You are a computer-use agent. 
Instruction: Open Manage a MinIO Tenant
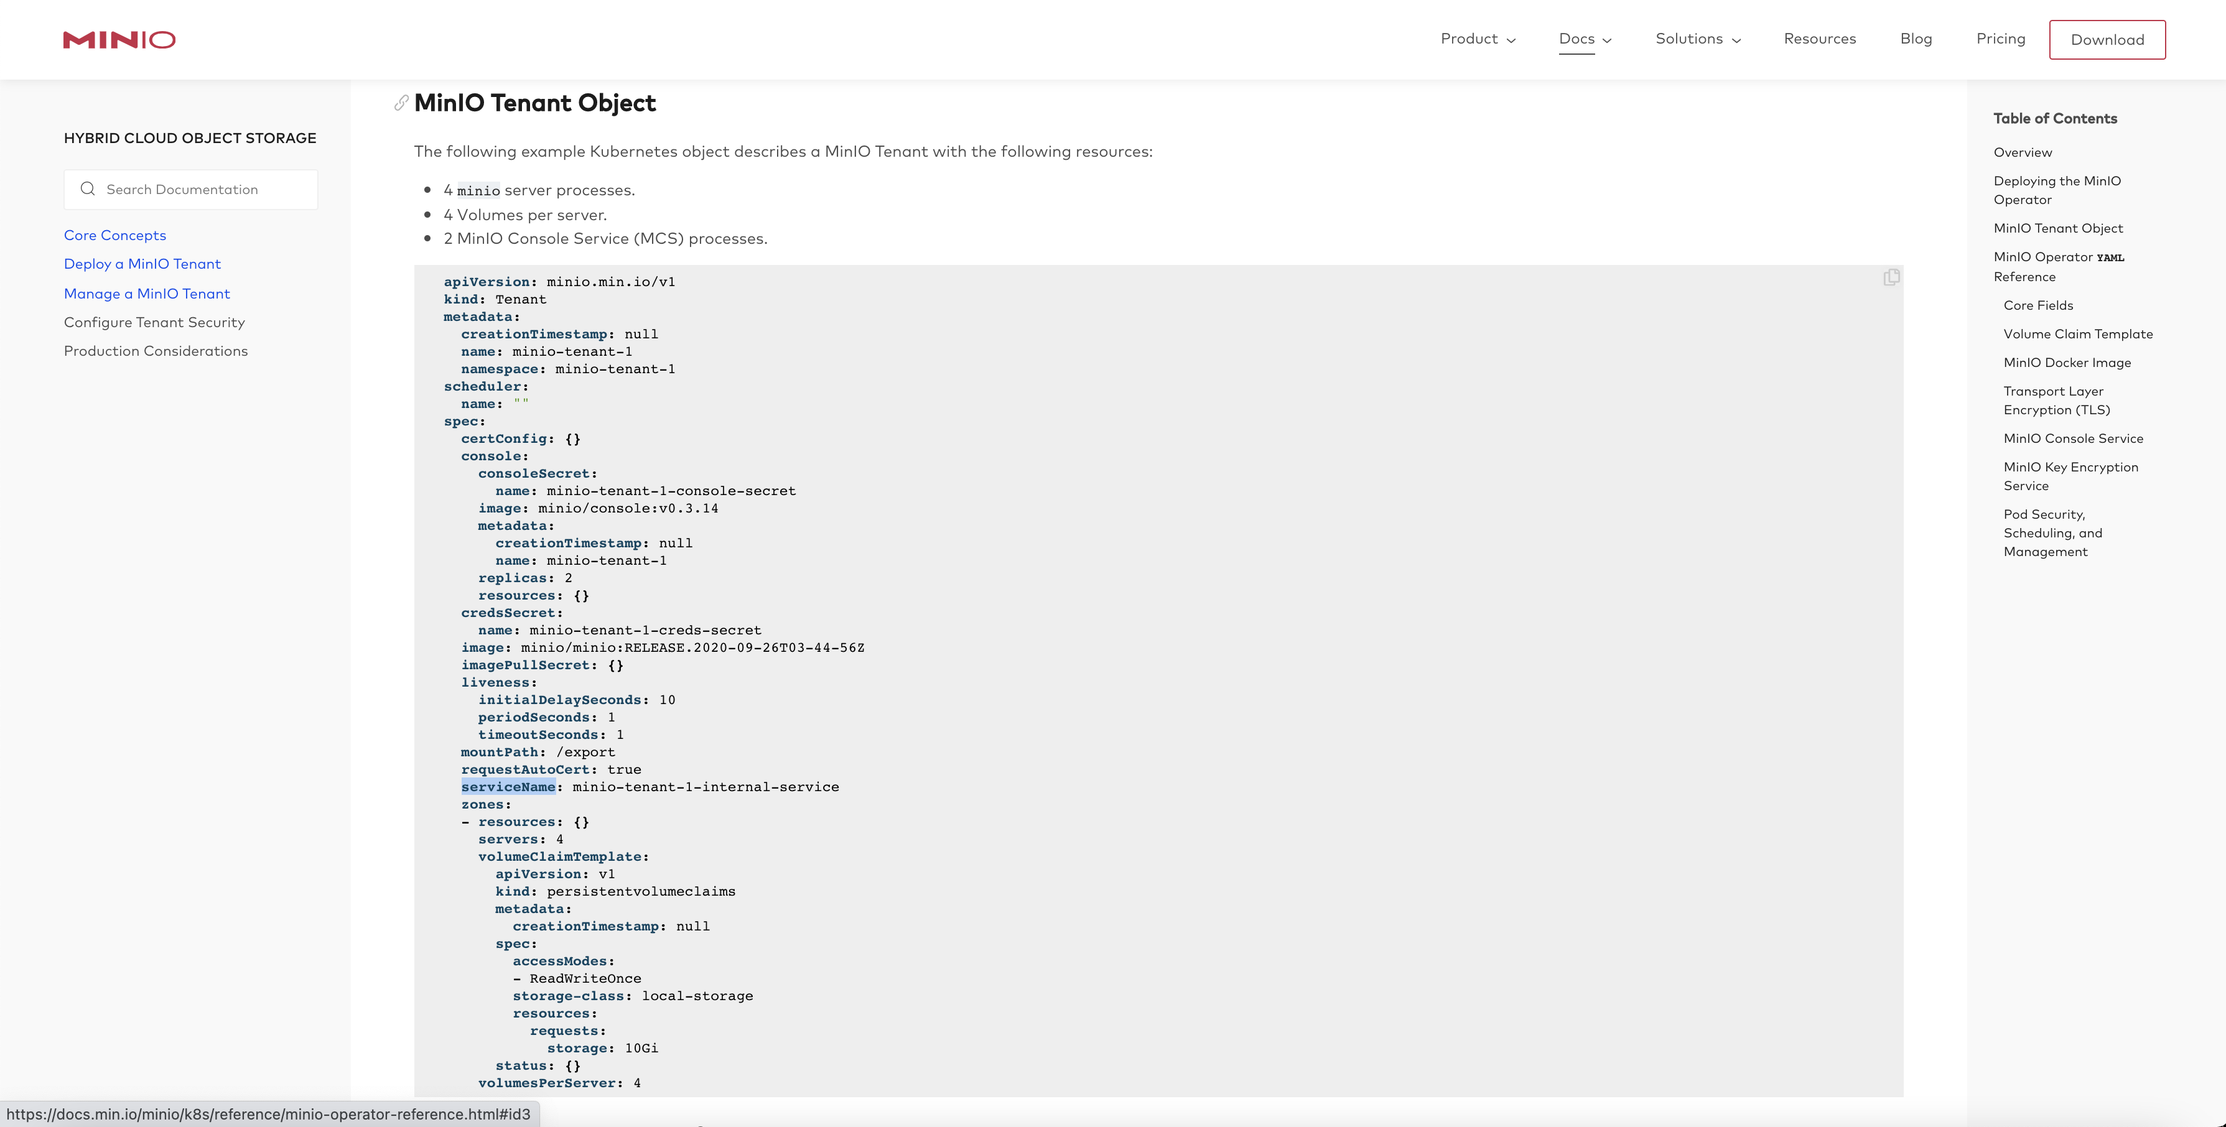(147, 294)
